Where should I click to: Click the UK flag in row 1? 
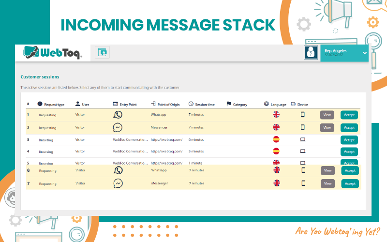coord(276,115)
